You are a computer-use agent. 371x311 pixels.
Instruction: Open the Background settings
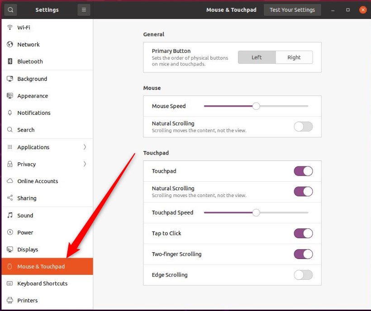(32, 79)
